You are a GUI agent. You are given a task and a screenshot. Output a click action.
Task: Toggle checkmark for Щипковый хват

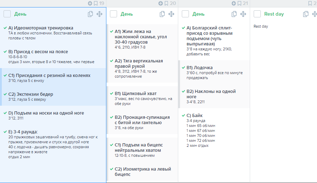(x=112, y=94)
